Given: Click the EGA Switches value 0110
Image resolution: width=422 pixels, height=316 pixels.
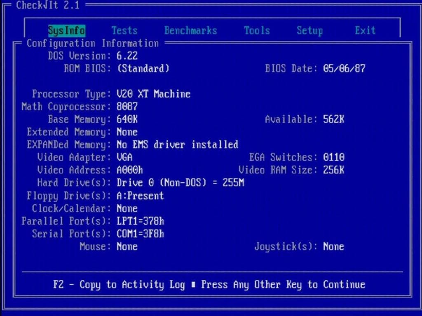Looking at the screenshot, I should pyautogui.click(x=333, y=158).
